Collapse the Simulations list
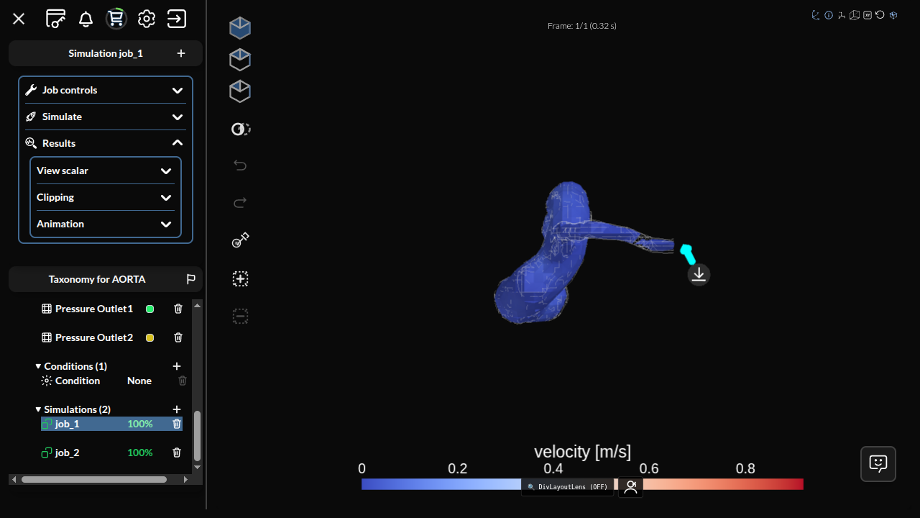The width and height of the screenshot is (920, 518). point(38,409)
